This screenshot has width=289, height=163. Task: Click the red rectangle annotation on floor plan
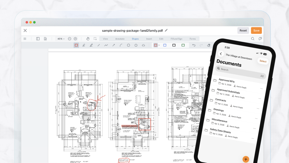click(x=144, y=124)
